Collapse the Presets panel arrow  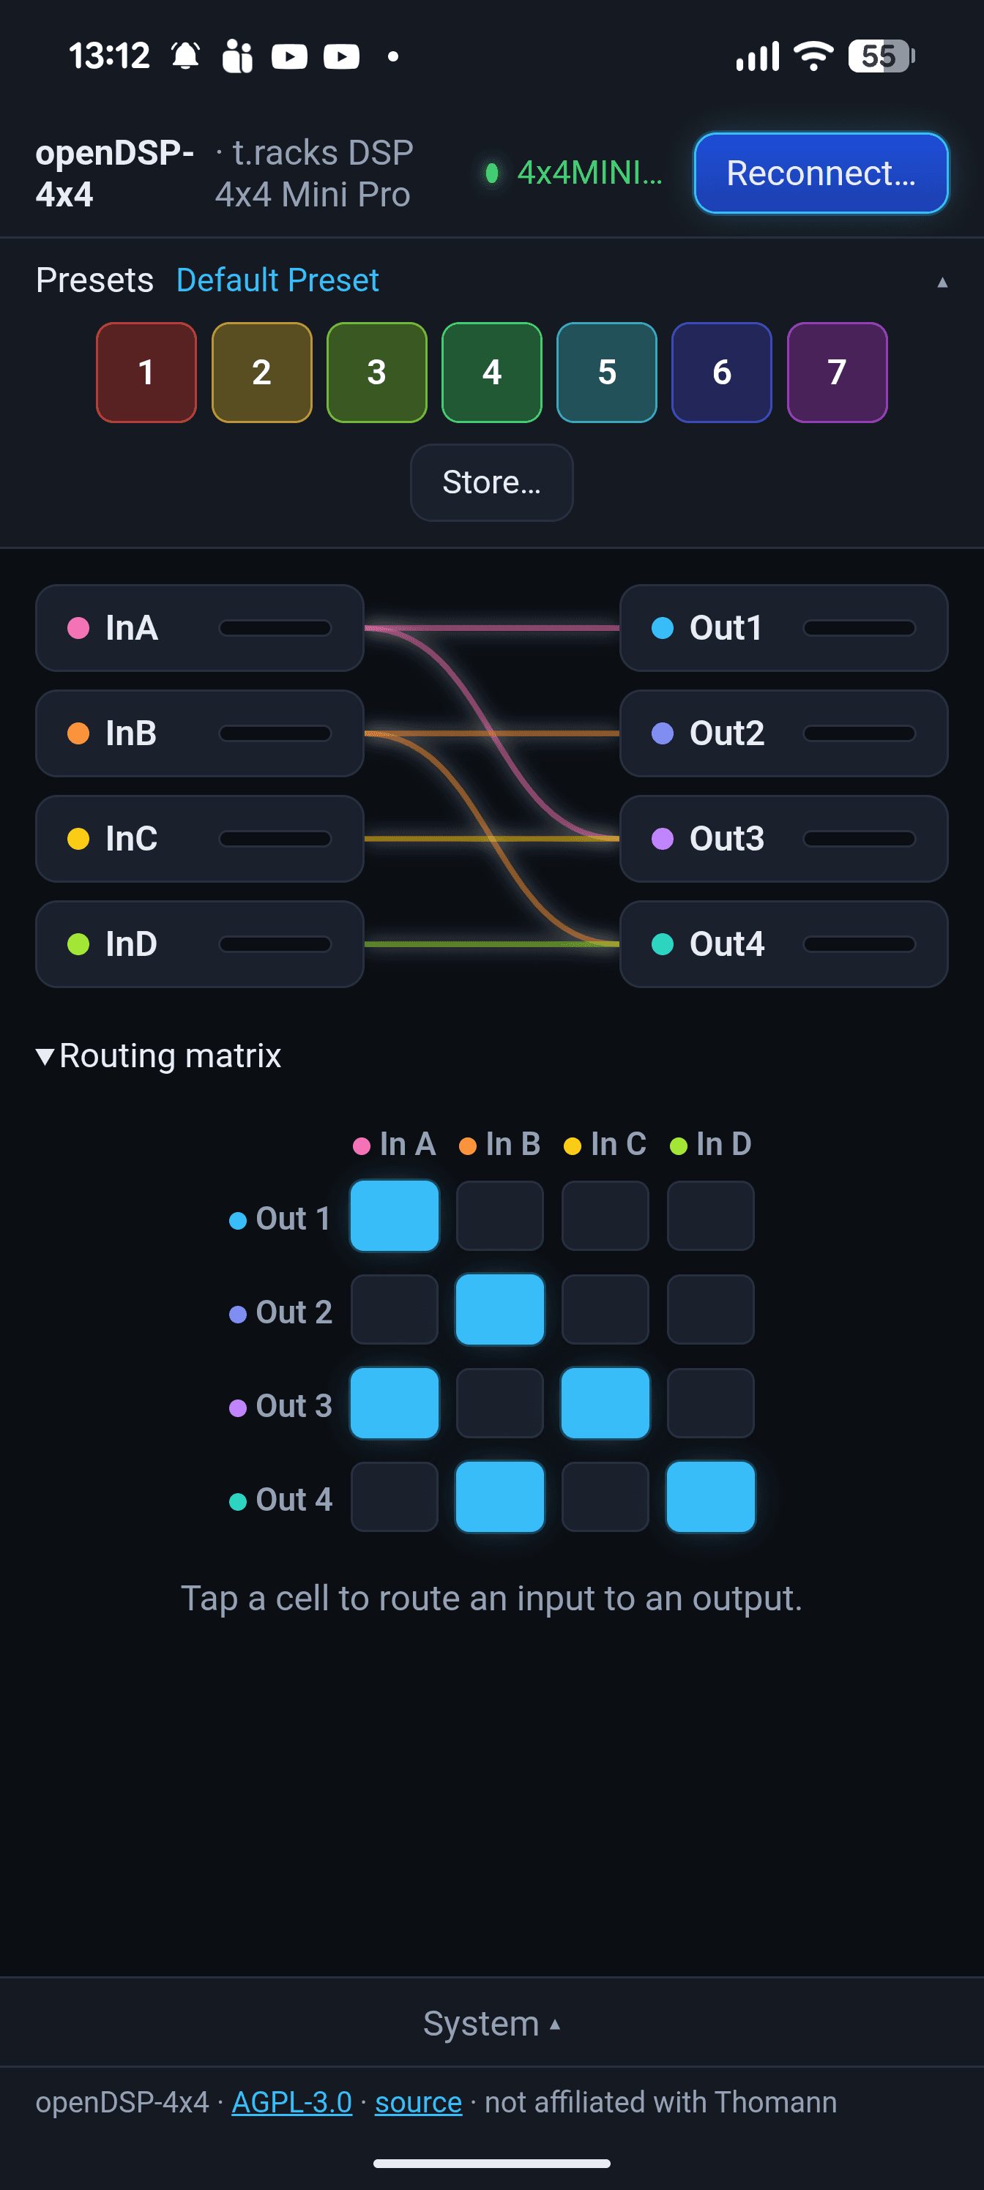click(x=942, y=283)
